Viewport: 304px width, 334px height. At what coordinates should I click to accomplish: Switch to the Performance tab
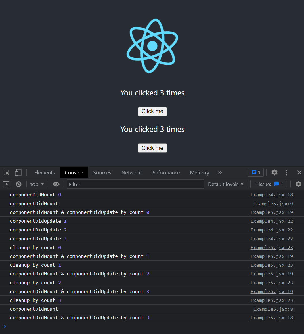(x=165, y=172)
